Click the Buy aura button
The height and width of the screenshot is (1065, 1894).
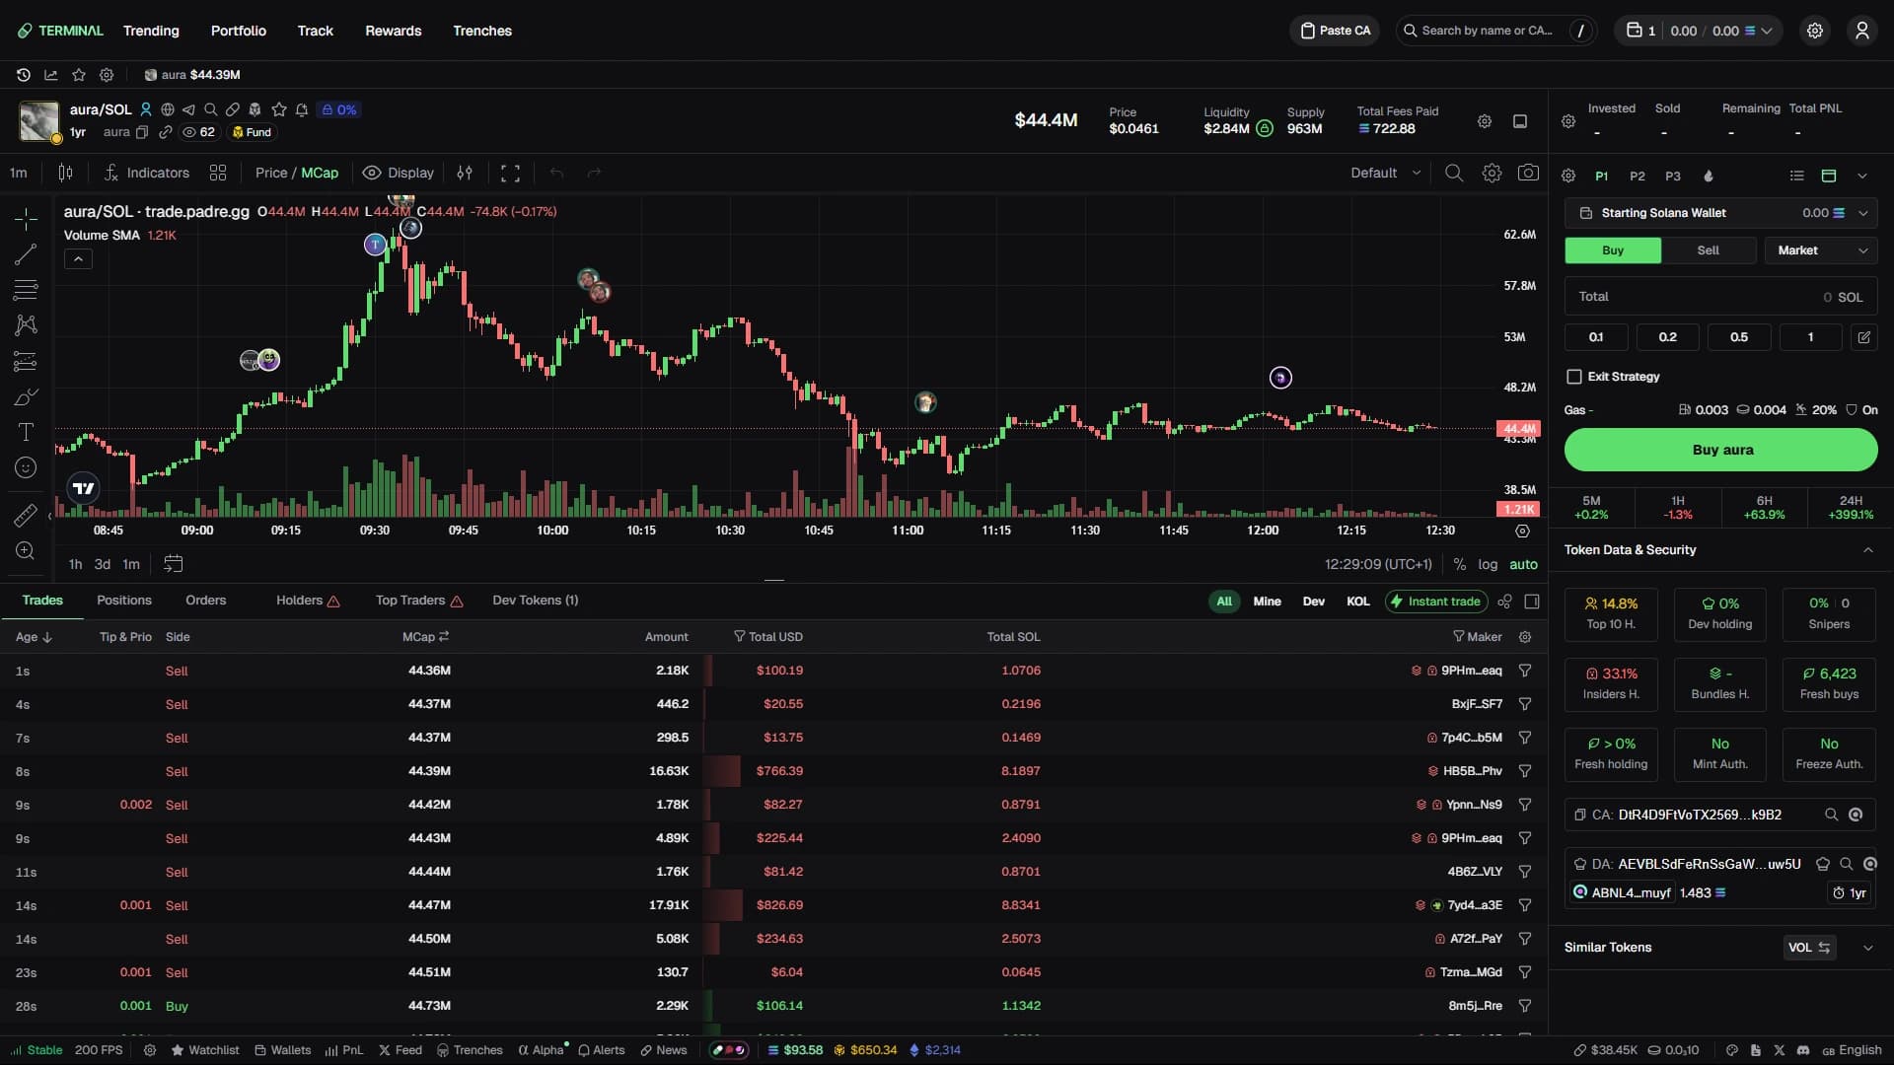(1721, 450)
